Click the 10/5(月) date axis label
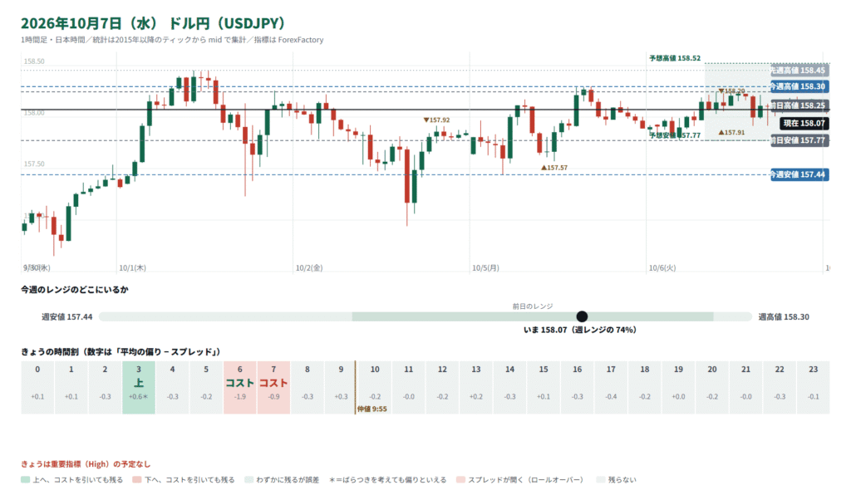The height and width of the screenshot is (485, 851). 485,268
